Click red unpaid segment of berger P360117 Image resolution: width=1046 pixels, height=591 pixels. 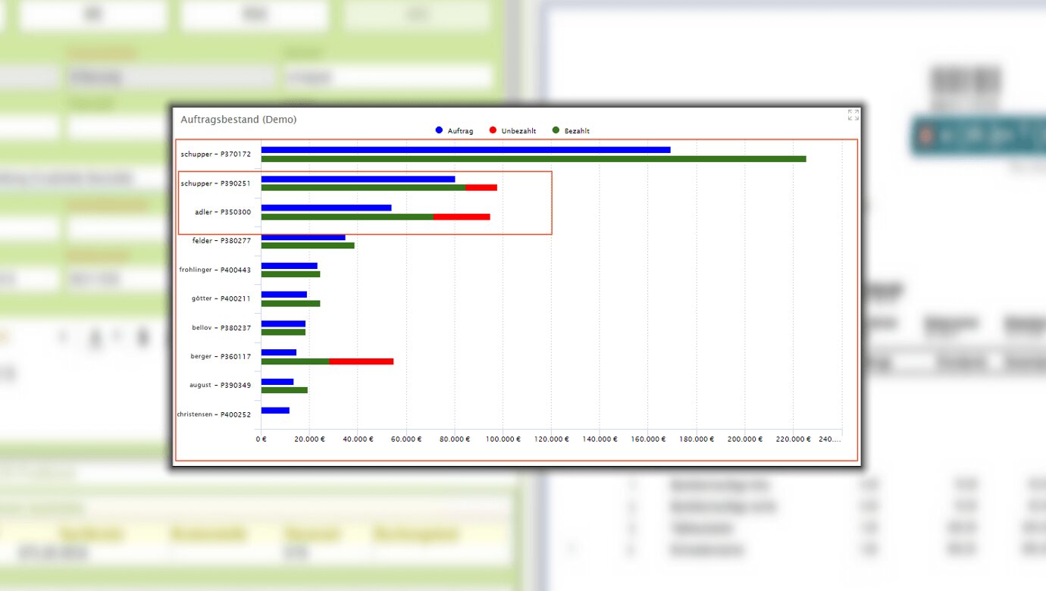coord(361,361)
